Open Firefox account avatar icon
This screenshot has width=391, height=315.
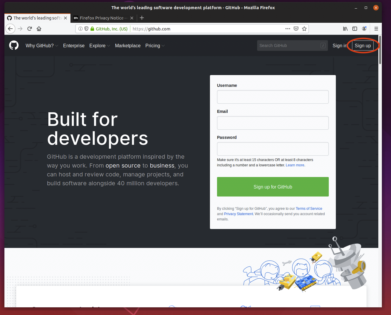[x=364, y=29]
